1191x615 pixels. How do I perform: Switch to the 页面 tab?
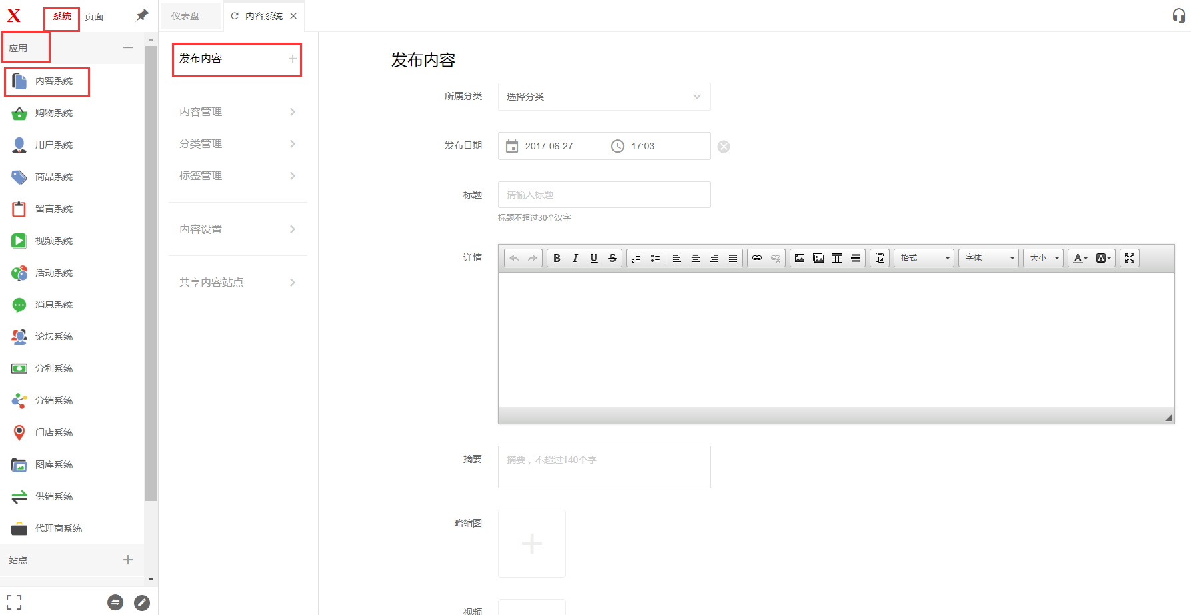click(94, 17)
